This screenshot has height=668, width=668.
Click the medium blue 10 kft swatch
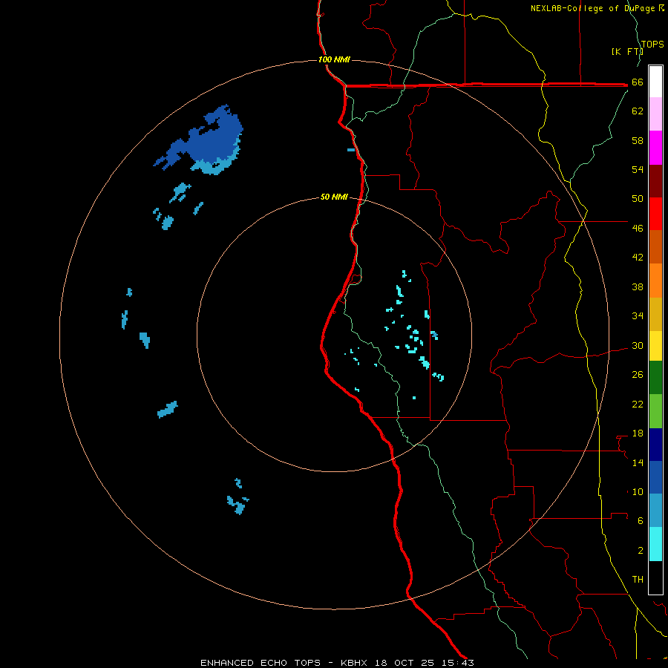click(x=655, y=477)
